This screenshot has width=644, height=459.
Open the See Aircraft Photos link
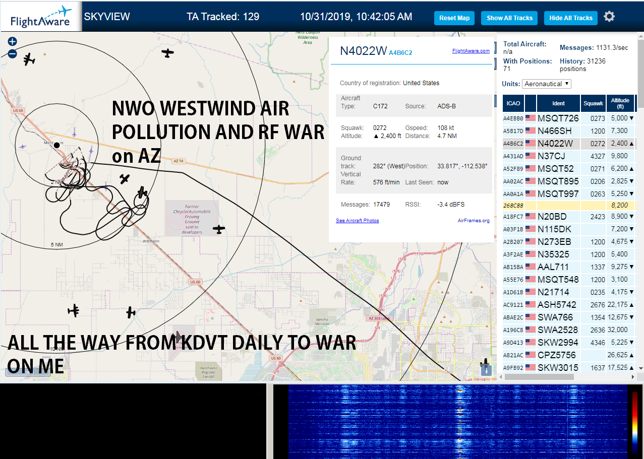357,221
